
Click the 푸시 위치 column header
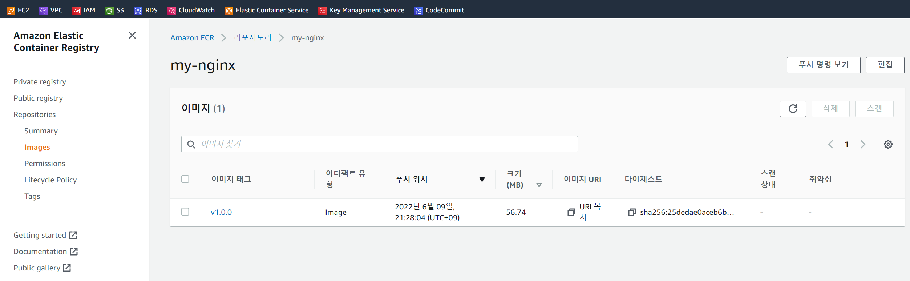pyautogui.click(x=412, y=179)
